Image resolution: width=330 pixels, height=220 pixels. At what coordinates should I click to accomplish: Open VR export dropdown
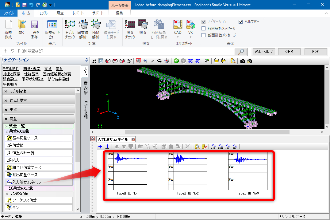[x=190, y=37]
